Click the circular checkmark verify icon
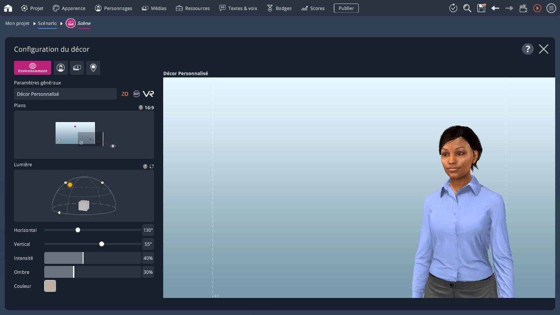Image resolution: width=560 pixels, height=315 pixels. [x=453, y=8]
